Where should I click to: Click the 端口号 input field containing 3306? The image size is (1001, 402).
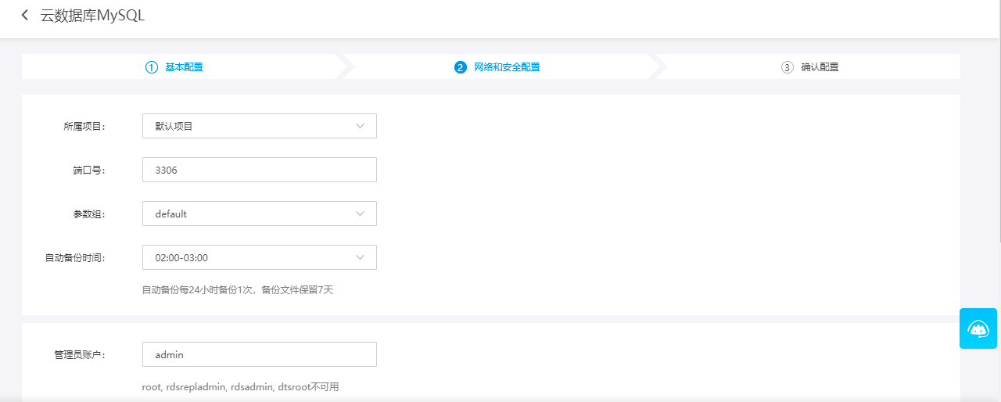pos(260,170)
